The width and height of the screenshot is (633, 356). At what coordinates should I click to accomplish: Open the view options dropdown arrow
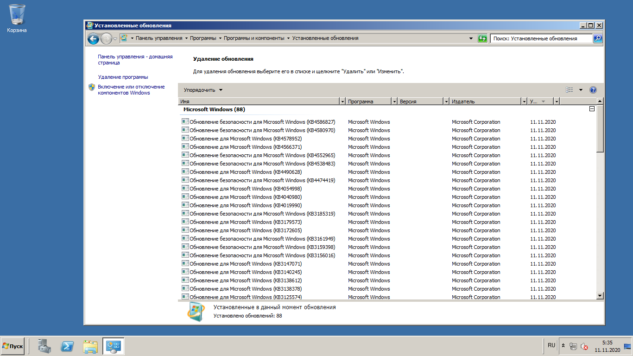coord(581,90)
